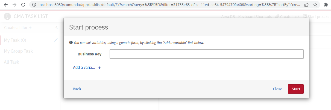This screenshot has width=331, height=110.
Task: Open the browser extensions puzzle icon
Action: pos(326,5)
